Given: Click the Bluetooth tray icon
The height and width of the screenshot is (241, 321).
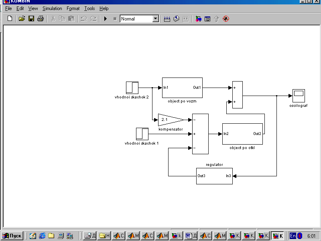Looking at the screenshot, I should [x=299, y=236].
